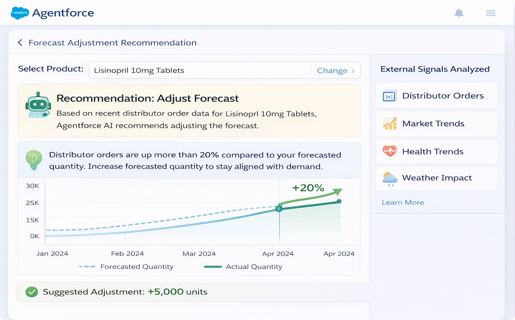Click the 30K y-axis label
The height and width of the screenshot is (320, 515).
33,186
